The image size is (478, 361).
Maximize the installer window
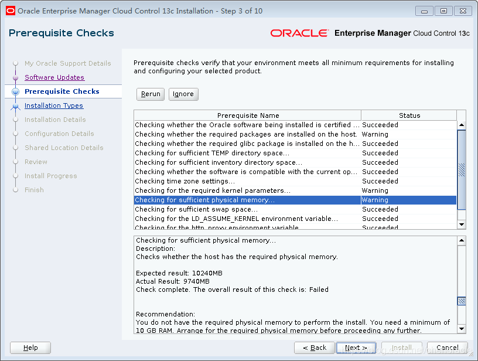coord(443,11)
